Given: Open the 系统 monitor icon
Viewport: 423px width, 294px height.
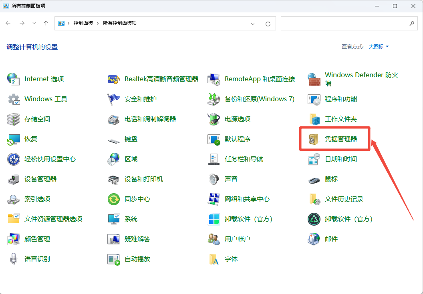Looking at the screenshot, I should click(x=114, y=219).
